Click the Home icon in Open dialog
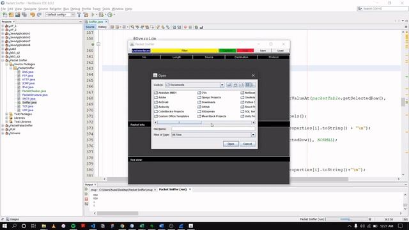The image size is (409, 230). click(235, 85)
